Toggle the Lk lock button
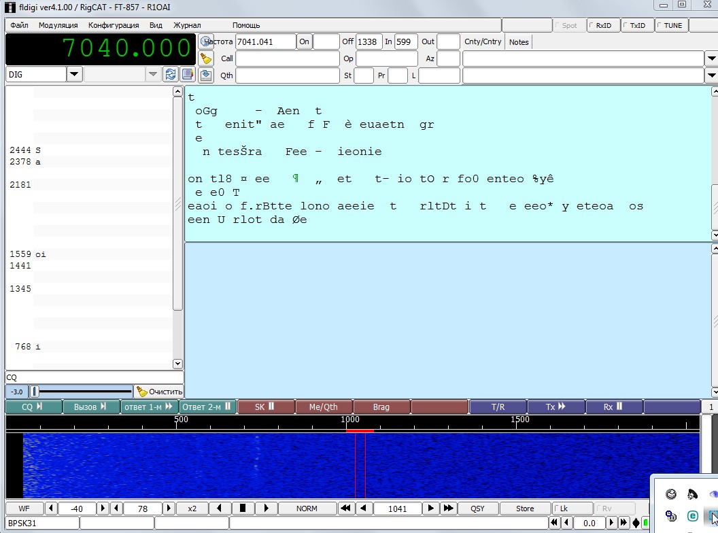718x533 pixels. pyautogui.click(x=570, y=509)
